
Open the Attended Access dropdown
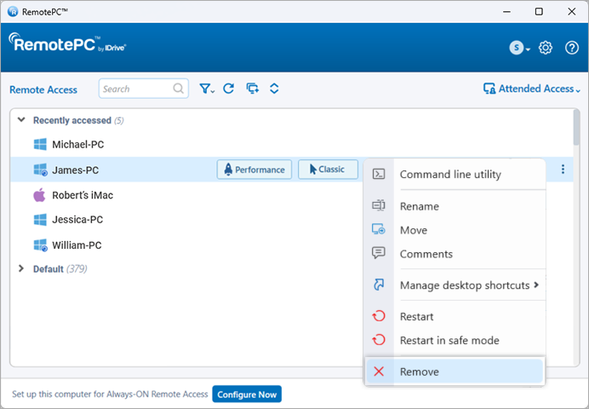(532, 89)
